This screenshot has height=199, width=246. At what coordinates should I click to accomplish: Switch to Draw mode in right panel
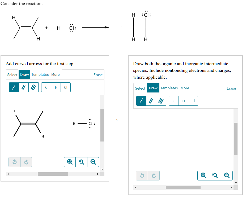click(153, 88)
